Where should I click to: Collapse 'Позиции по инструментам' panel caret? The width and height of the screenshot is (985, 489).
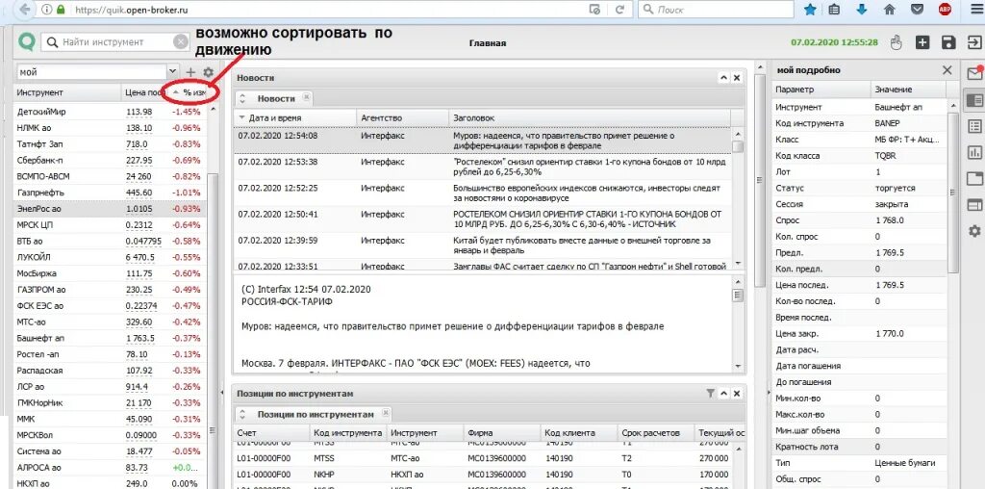pyautogui.click(x=723, y=394)
